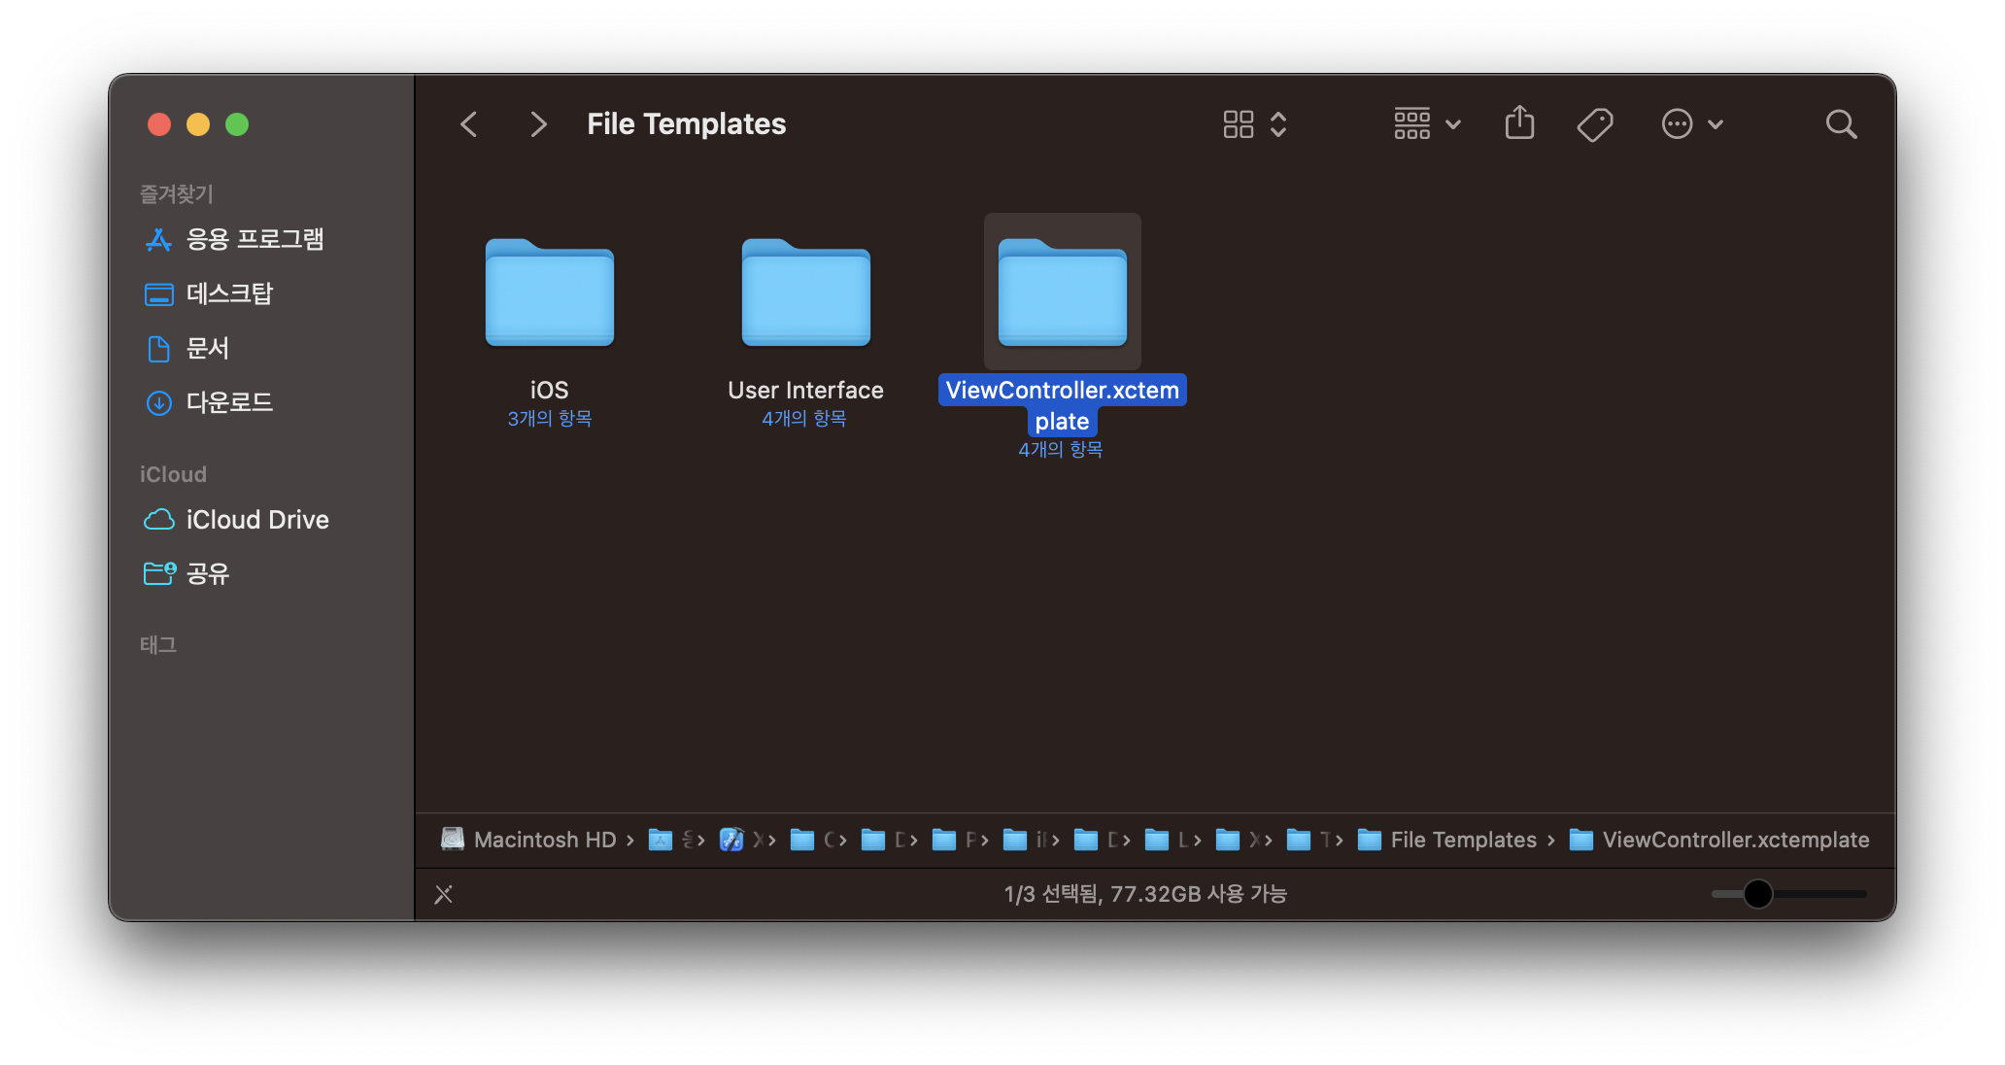
Task: Open the iOS folder icon
Action: [549, 293]
